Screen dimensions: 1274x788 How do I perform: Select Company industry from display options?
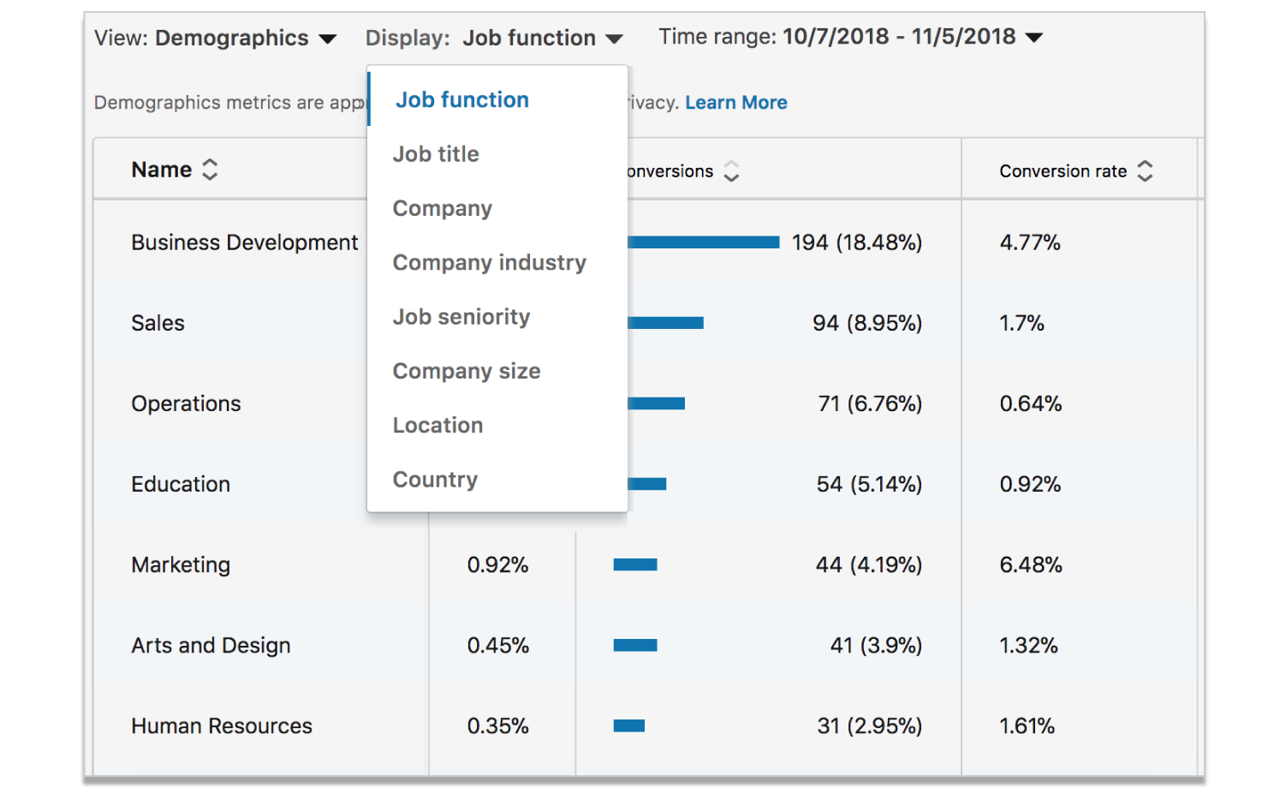point(489,262)
